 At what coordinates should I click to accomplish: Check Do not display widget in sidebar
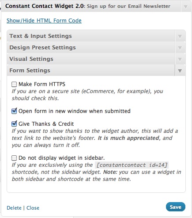click(x=14, y=158)
